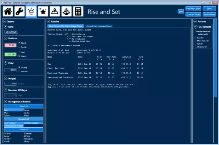Select South latitude radio button
The image size is (219, 145).
tap(19, 47)
